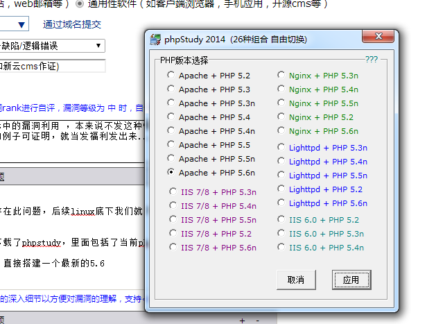
Task: Choose Nginx + PHP 5.4n radio
Action: click(x=281, y=89)
